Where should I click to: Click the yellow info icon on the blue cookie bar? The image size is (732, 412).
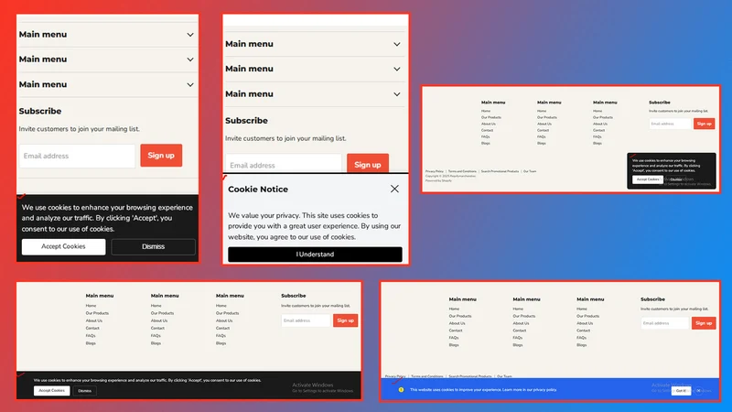pyautogui.click(x=401, y=390)
